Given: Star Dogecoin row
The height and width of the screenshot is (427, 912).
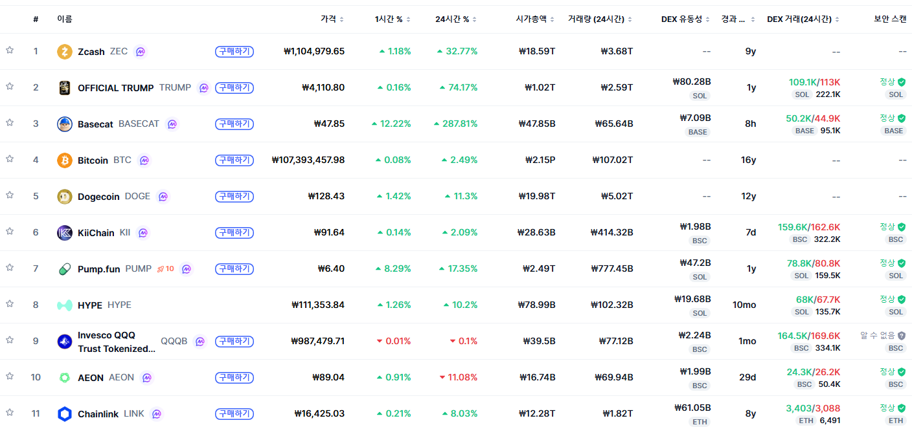Looking at the screenshot, I should pos(10,195).
